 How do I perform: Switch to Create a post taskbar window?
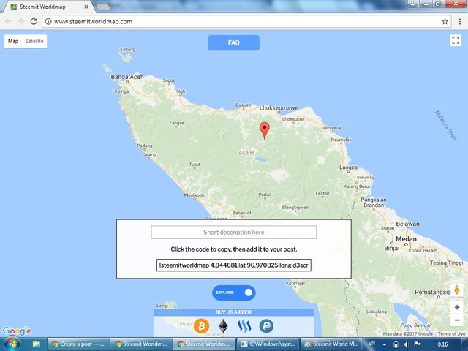pos(78,344)
